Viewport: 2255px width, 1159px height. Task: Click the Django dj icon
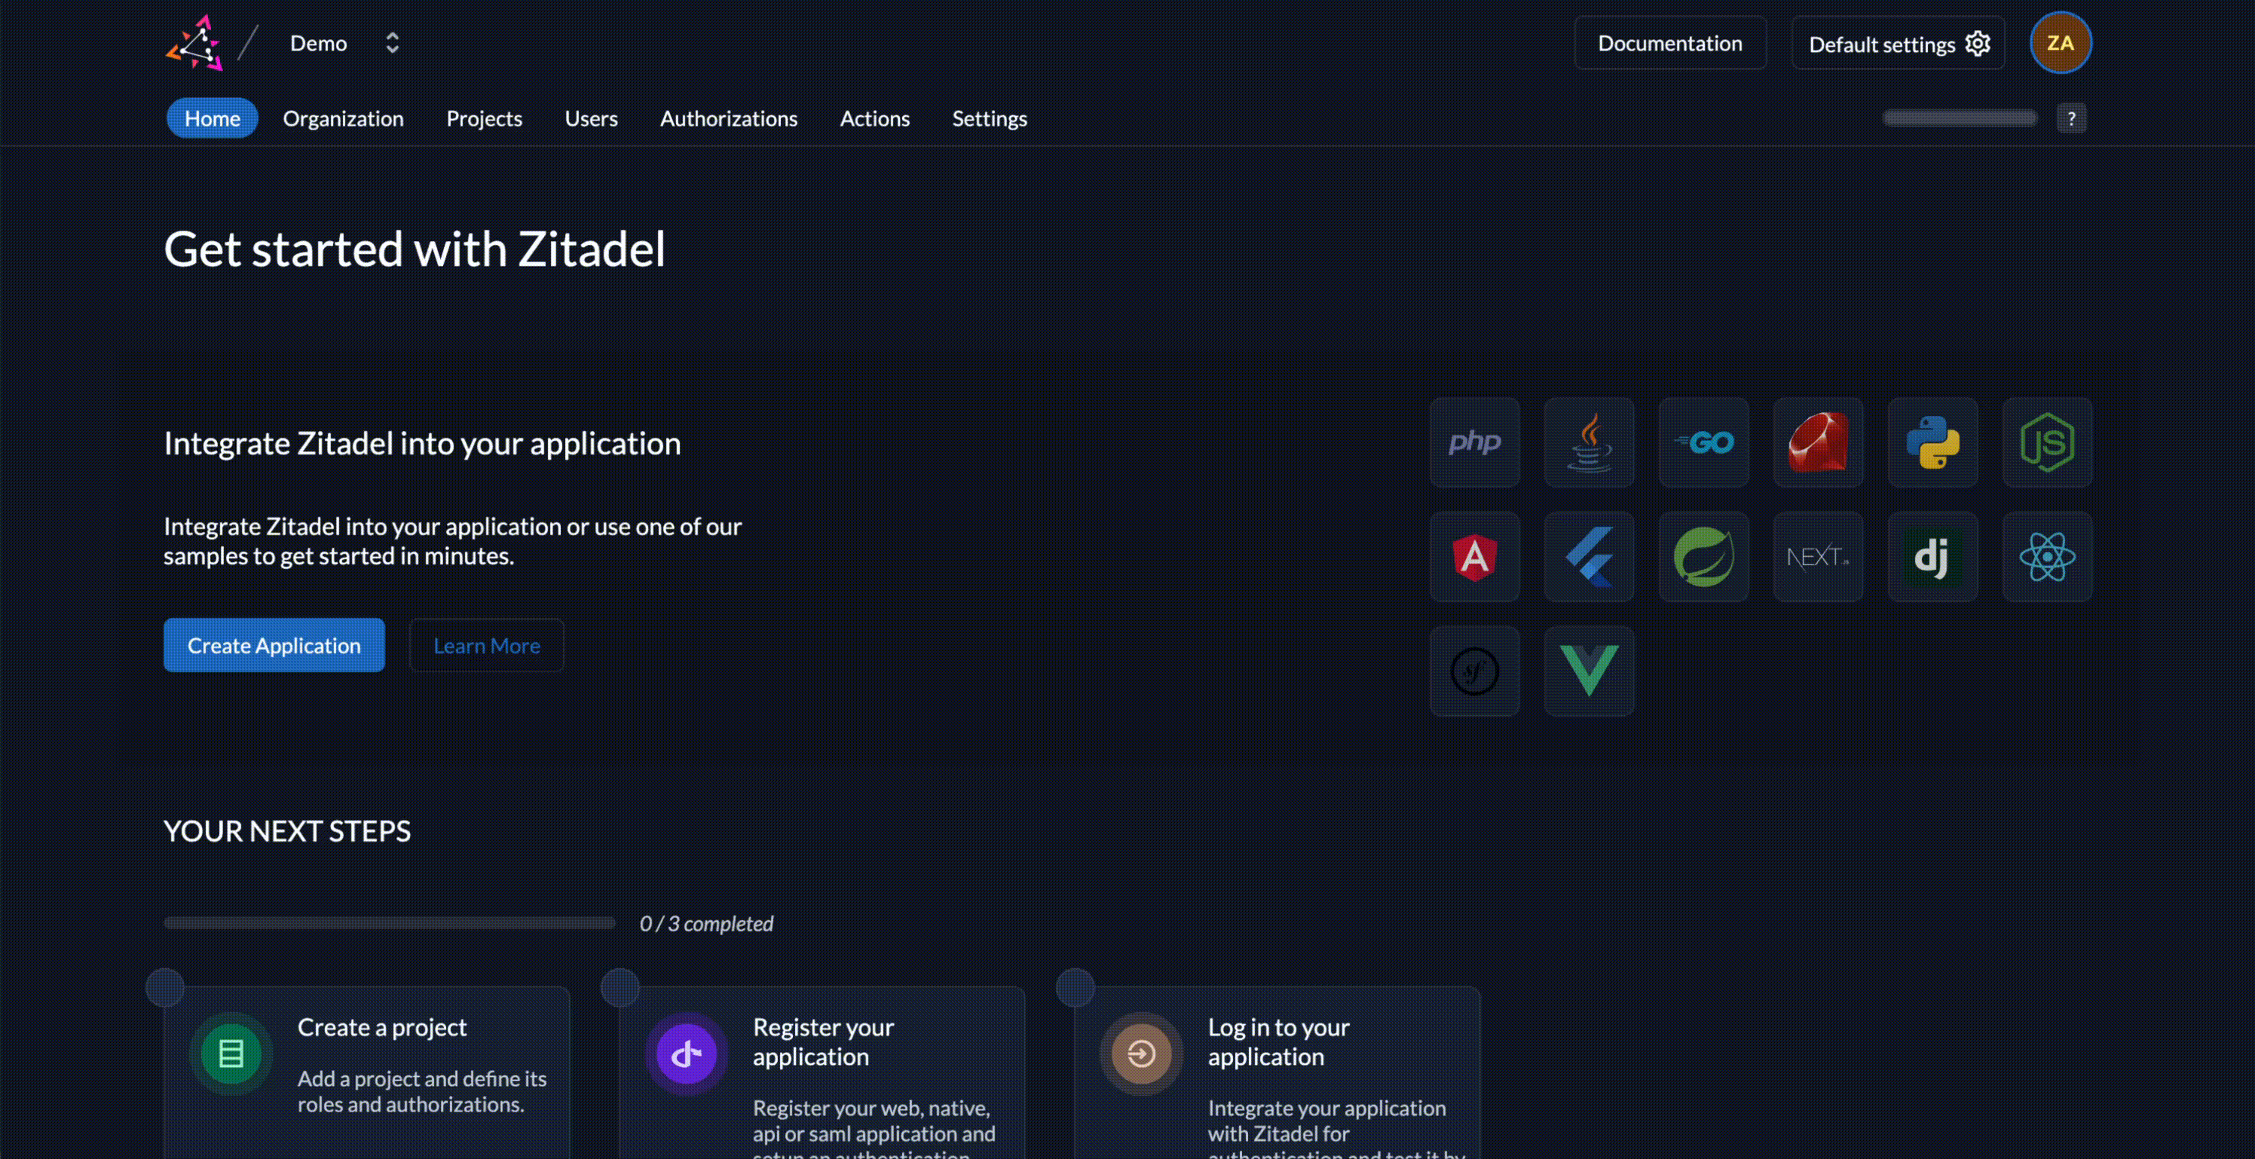pos(1932,557)
